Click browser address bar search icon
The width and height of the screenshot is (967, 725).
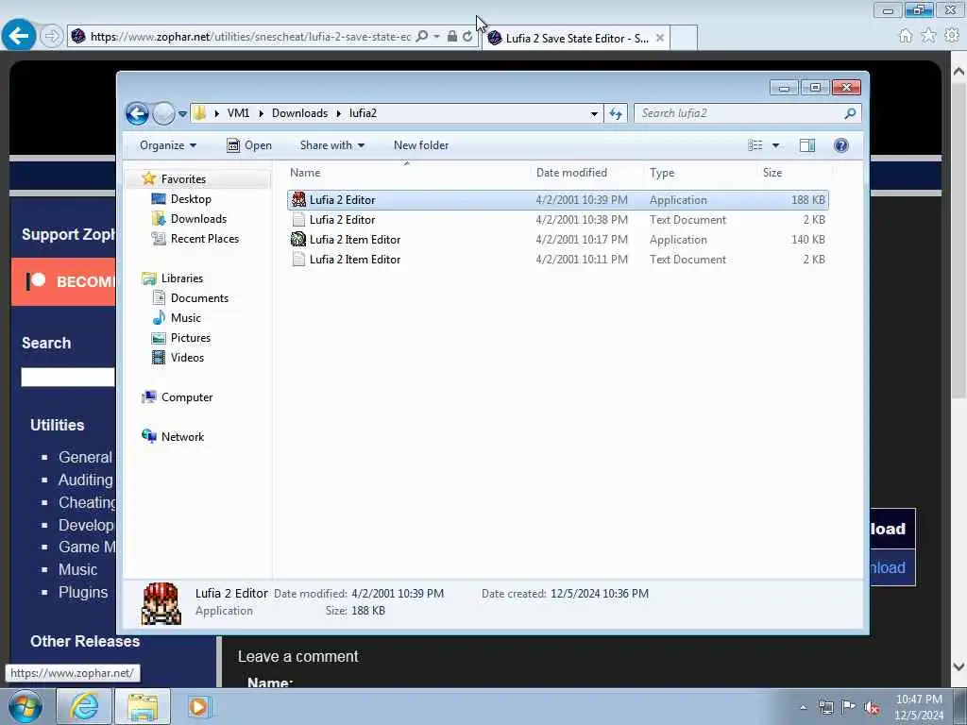click(422, 37)
